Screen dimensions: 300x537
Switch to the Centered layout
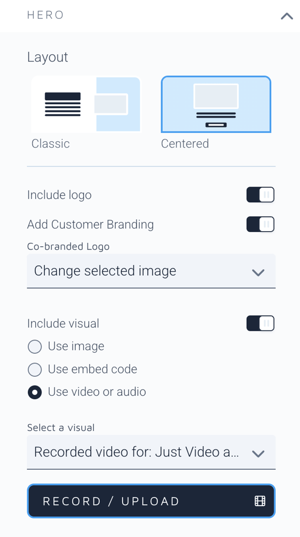pos(215,104)
